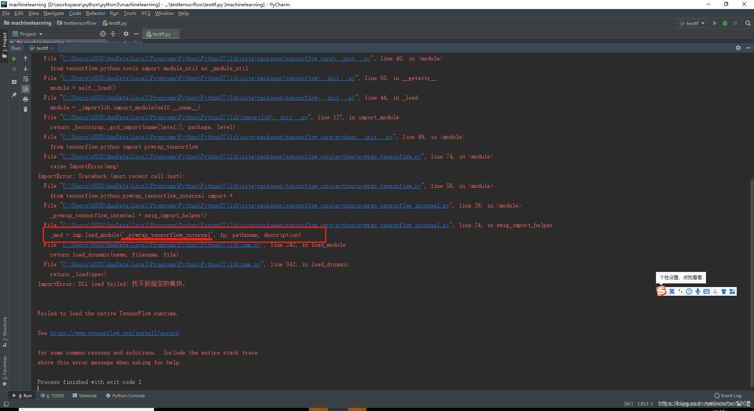Hide the Run tool window

pos(749,48)
